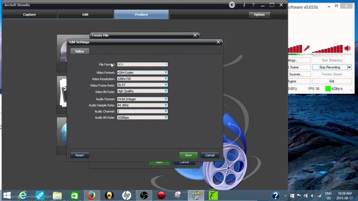358x201 pixels.
Task: Open the Windows Start menu
Action: click(x=7, y=195)
